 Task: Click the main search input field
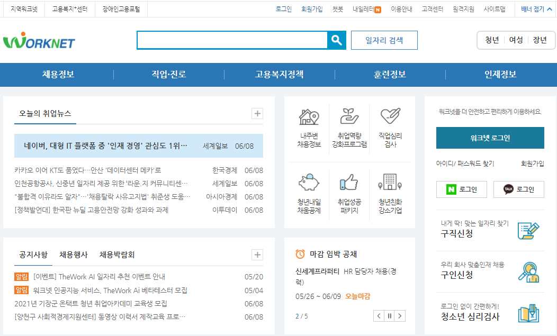coord(233,40)
